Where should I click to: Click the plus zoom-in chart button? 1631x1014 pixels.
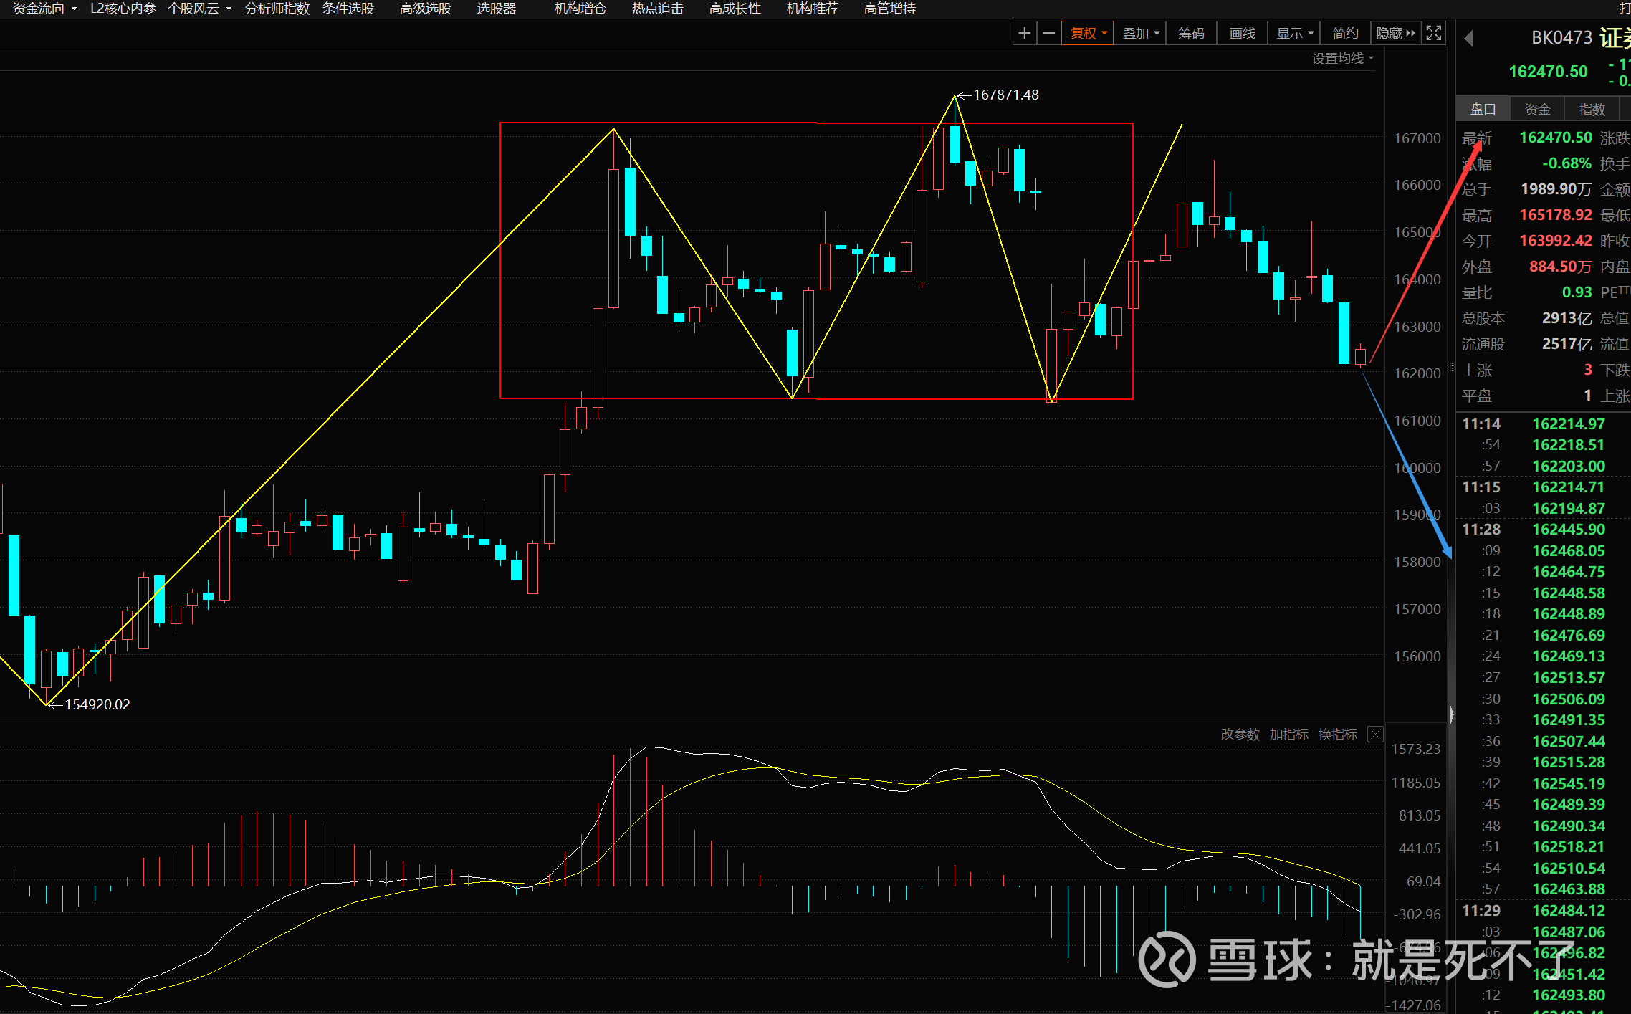coord(1024,33)
